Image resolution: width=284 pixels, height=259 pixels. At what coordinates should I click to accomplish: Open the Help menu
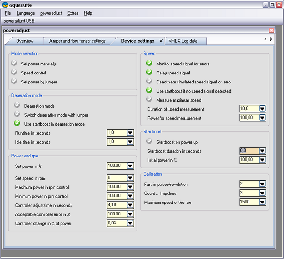[x=88, y=13]
